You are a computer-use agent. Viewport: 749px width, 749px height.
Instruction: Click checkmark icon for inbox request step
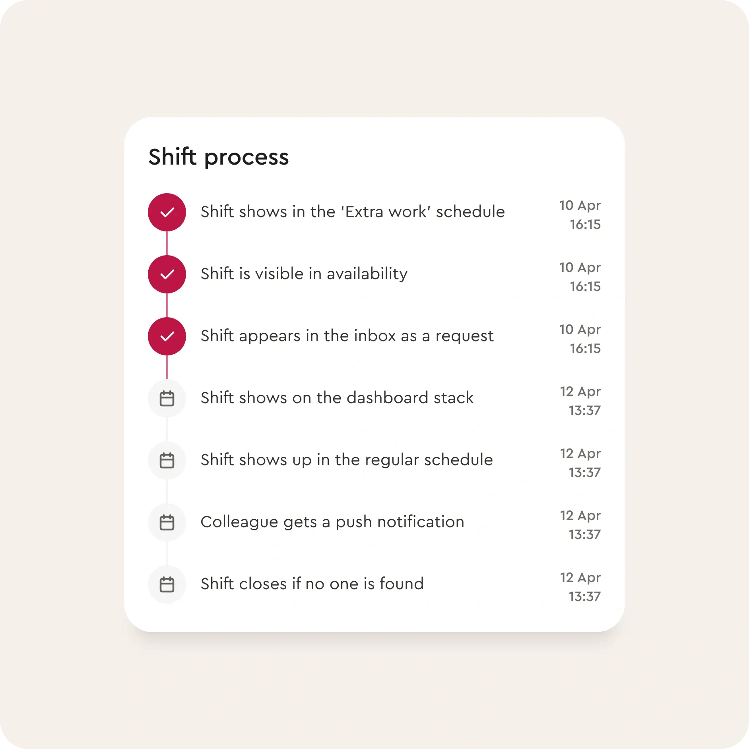pyautogui.click(x=167, y=336)
